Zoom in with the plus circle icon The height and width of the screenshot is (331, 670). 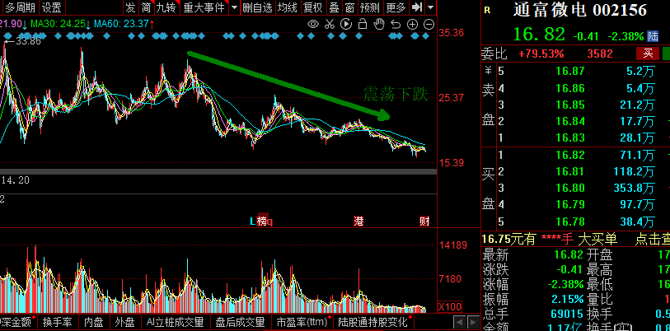[x=412, y=25]
